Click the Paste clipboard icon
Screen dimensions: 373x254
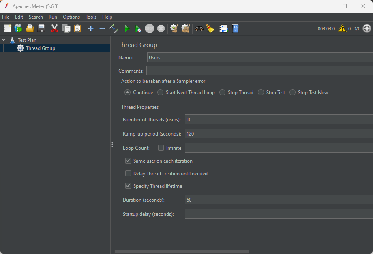tap(77, 28)
